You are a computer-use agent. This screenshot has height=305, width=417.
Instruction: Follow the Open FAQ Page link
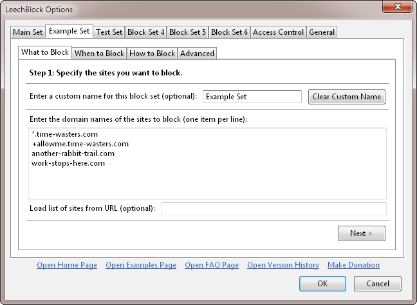point(212,265)
